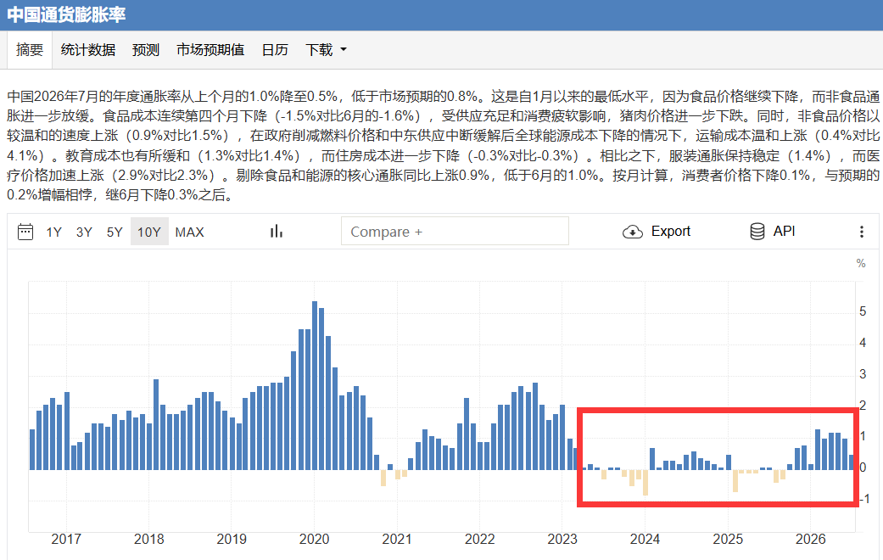Click the Compare + input field
The width and height of the screenshot is (883, 560).
(455, 232)
